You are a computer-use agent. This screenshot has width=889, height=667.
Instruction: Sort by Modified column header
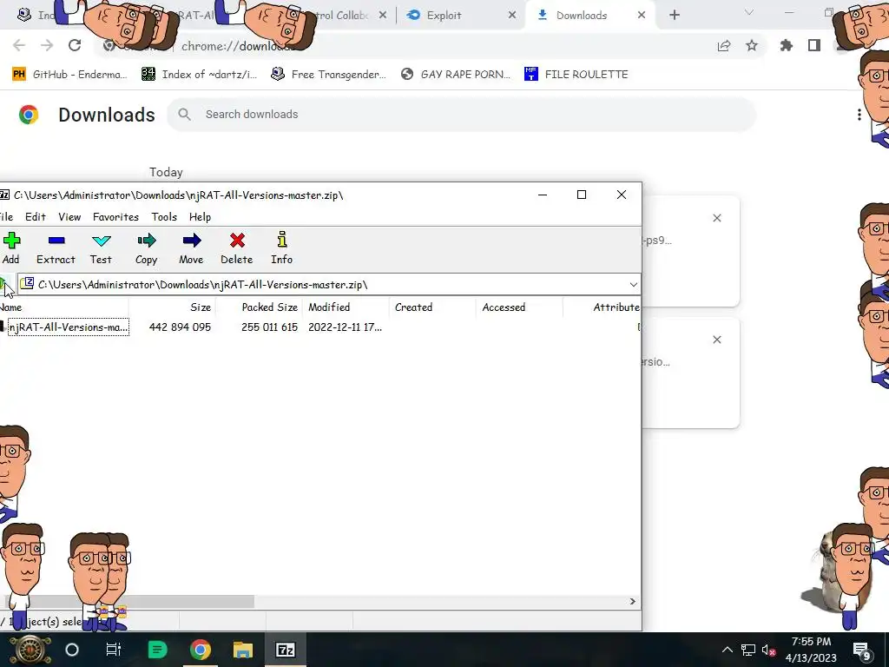tap(329, 307)
